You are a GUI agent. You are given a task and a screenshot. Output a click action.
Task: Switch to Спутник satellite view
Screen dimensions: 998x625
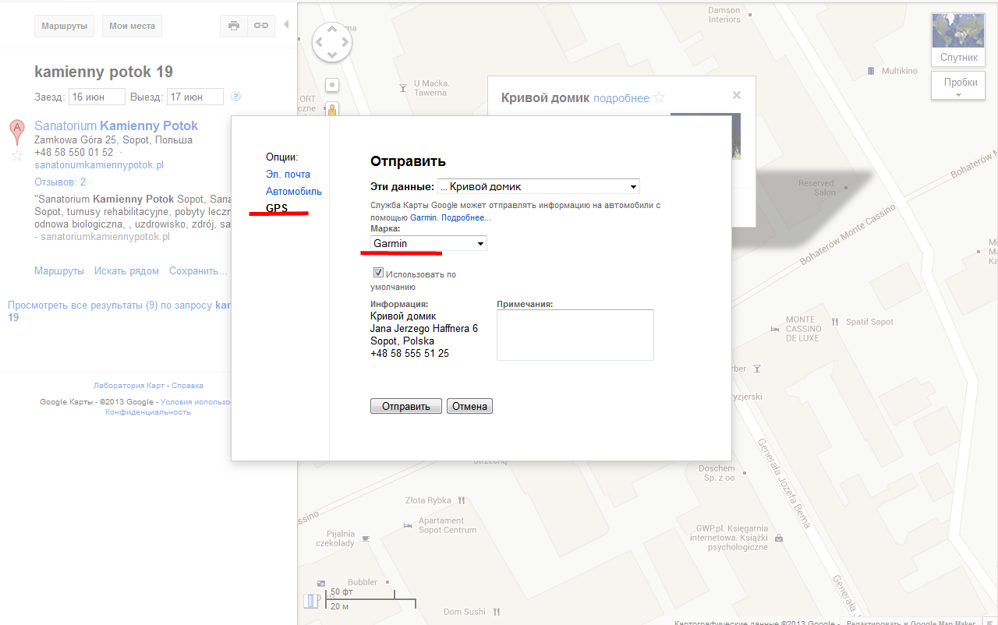957,39
